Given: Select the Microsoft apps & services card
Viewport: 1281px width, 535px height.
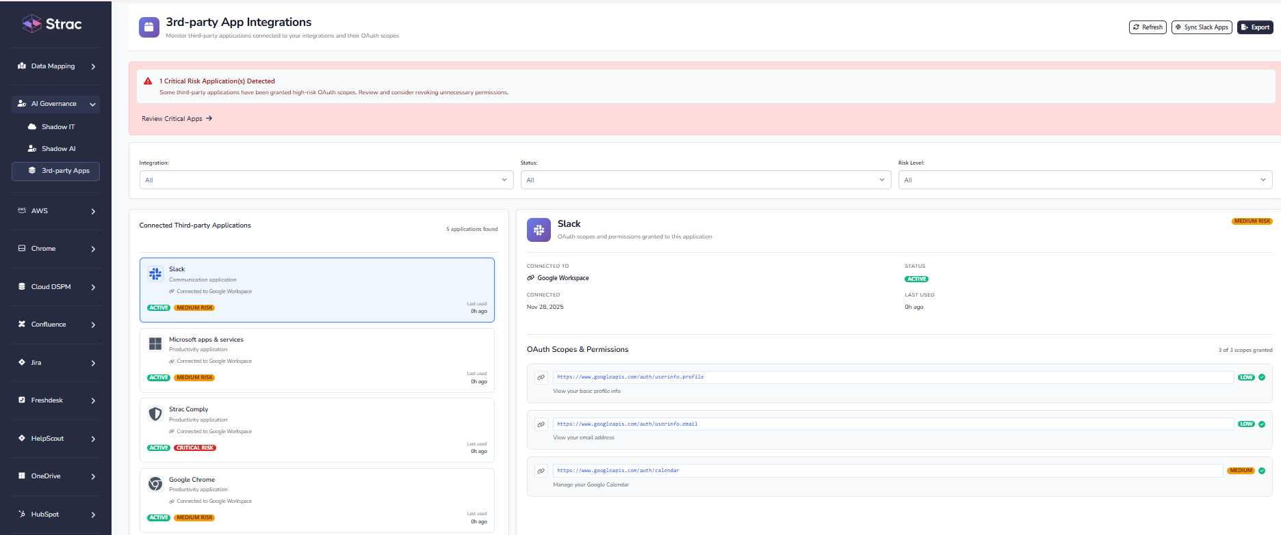Looking at the screenshot, I should click(317, 360).
